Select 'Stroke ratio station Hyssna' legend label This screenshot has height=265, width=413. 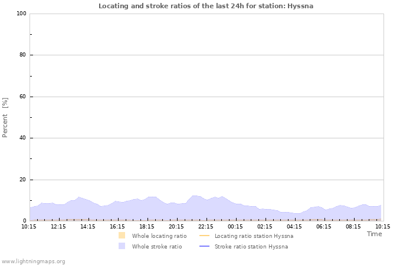point(251,247)
